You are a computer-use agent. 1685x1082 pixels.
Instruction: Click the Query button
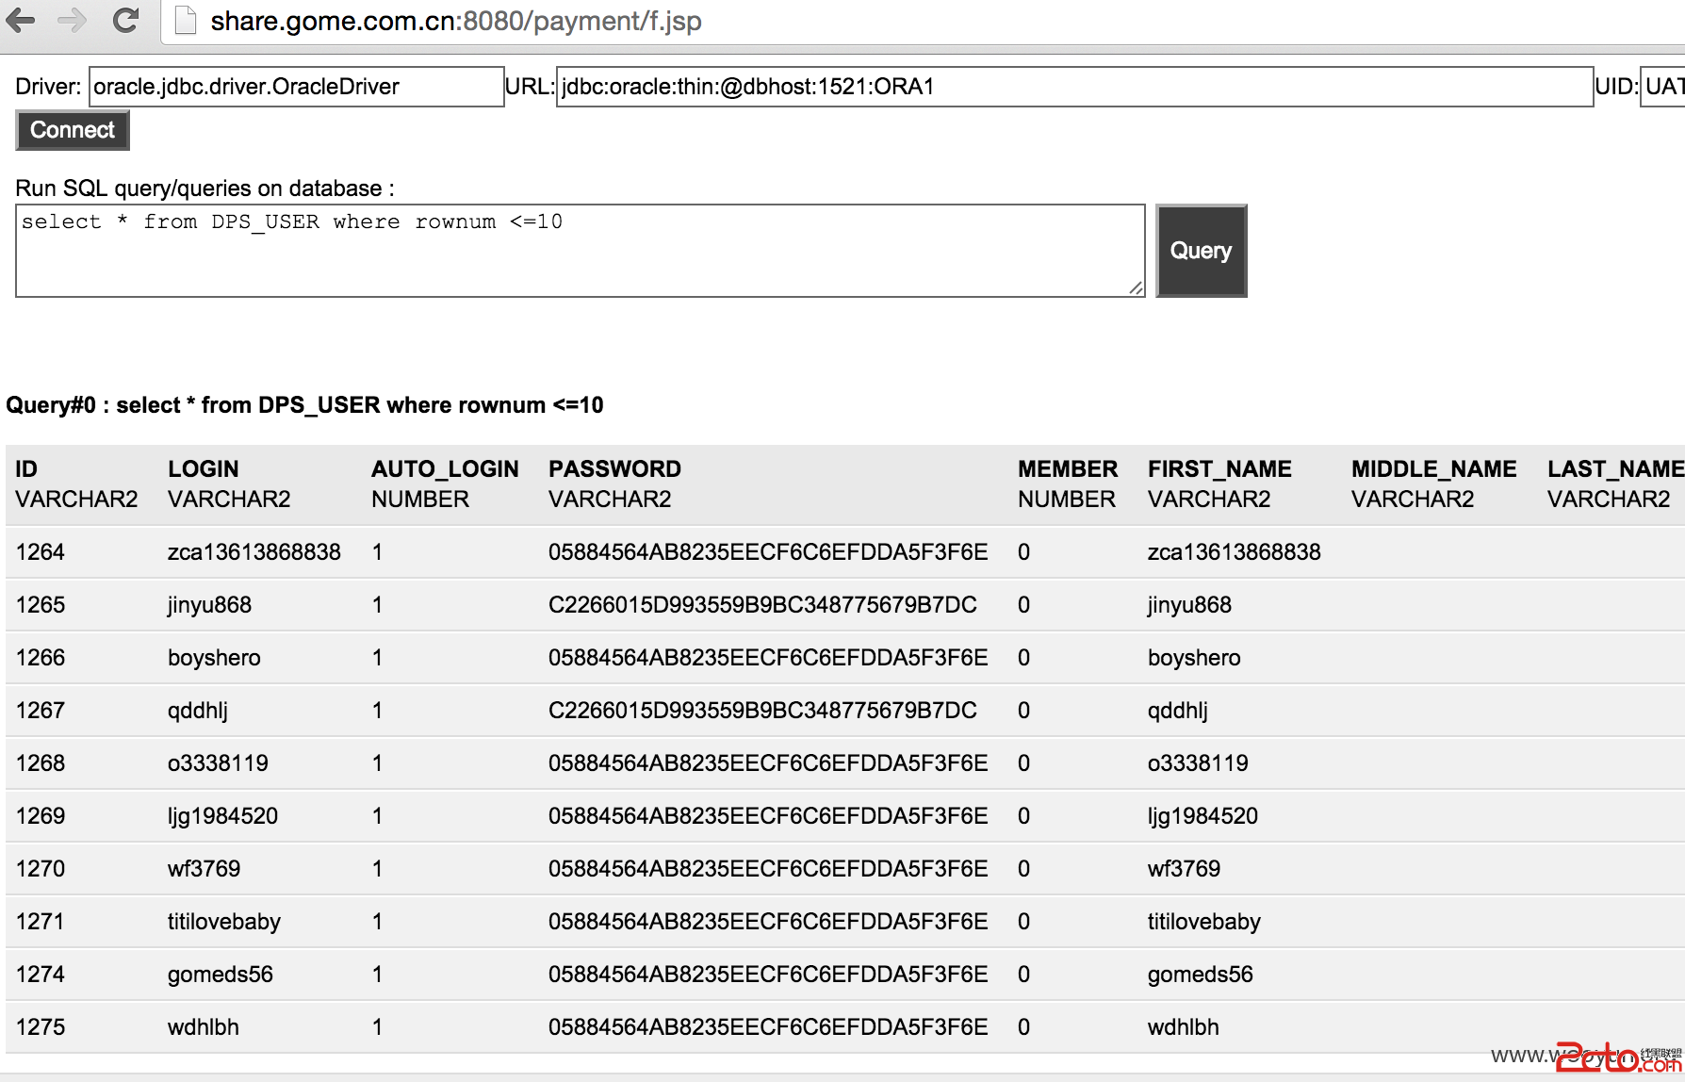pyautogui.click(x=1201, y=251)
